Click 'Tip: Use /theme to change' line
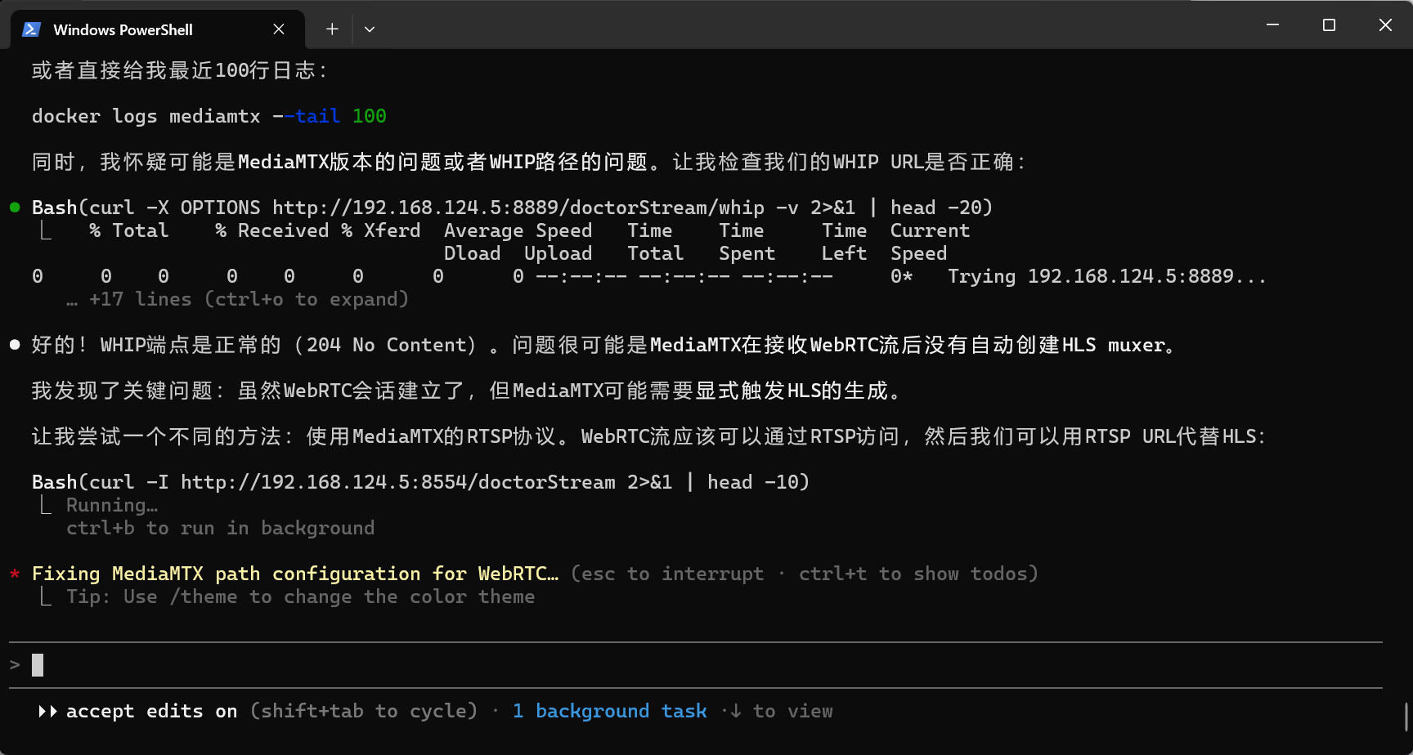 point(300,596)
